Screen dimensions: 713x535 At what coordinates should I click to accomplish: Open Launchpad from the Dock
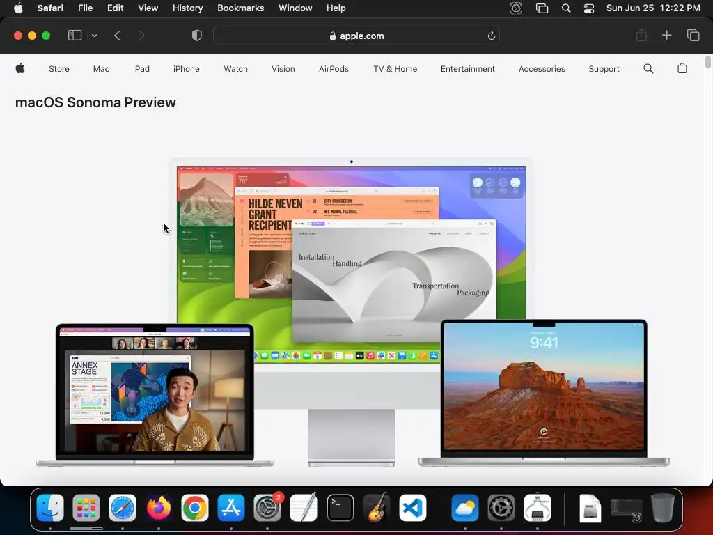pos(86,507)
